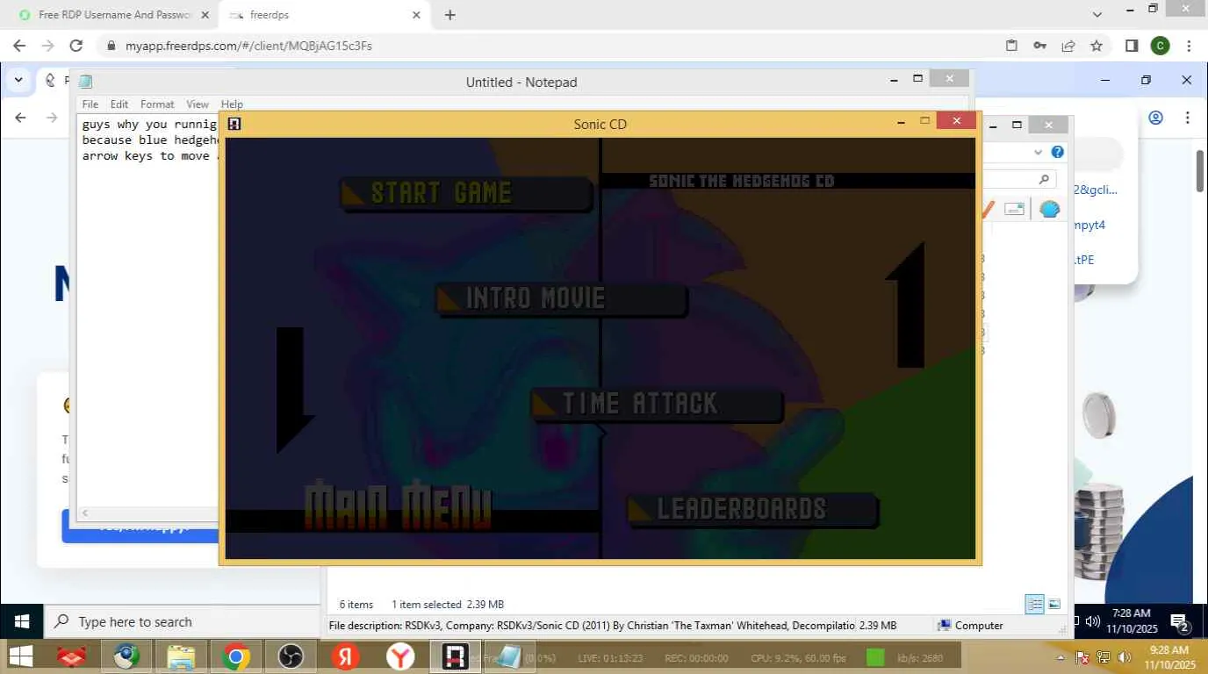Viewport: 1208px width, 674px height.
Task: Click the Type here to search box
Action: coord(182,621)
